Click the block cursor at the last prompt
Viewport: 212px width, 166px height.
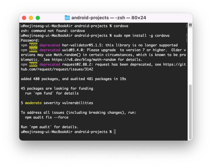pos(115,132)
